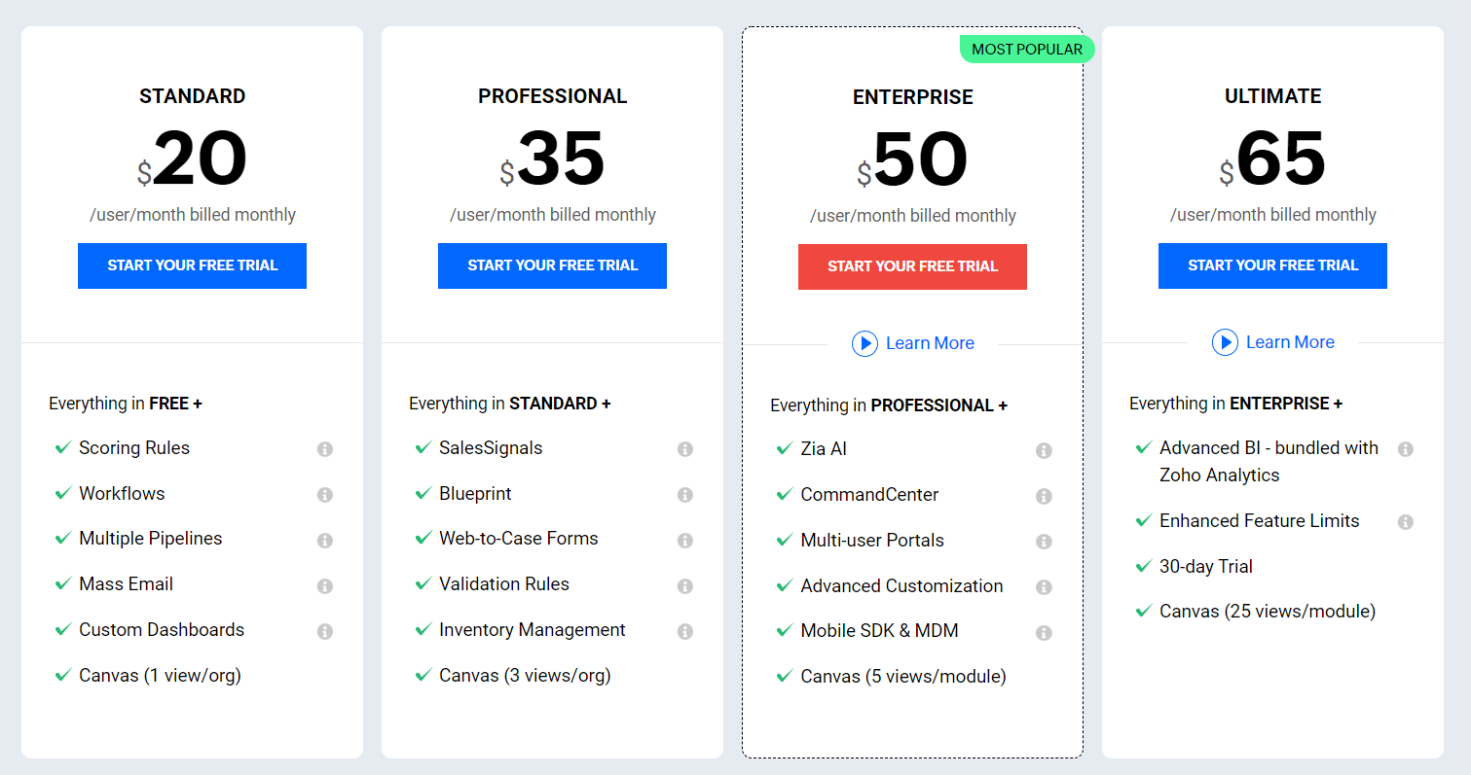
Task: Click info icon next to SalesSignals
Action: [685, 449]
